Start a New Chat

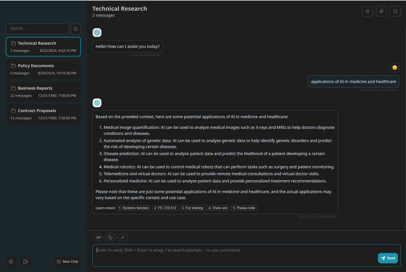click(67, 262)
